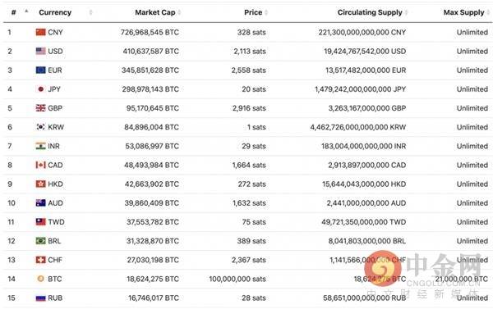The height and width of the screenshot is (309, 493).
Task: Click the UK flag icon beside GBP
Action: click(40, 108)
